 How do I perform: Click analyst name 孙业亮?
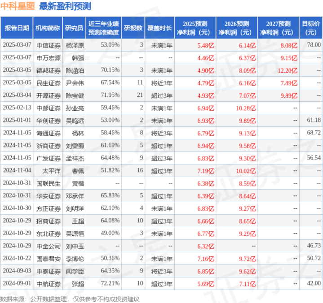pyautogui.click(x=75, y=108)
